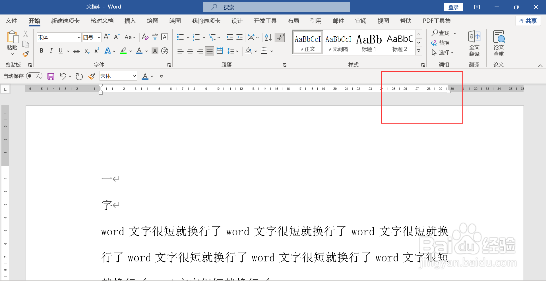Image resolution: width=546 pixels, height=281 pixels.
Task: Click the Cut scissors icon
Action: click(x=26, y=34)
